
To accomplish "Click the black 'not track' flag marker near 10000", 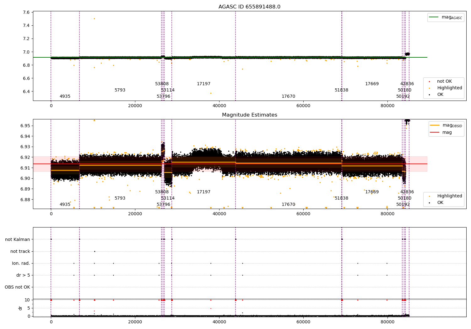I will pos(95,251).
